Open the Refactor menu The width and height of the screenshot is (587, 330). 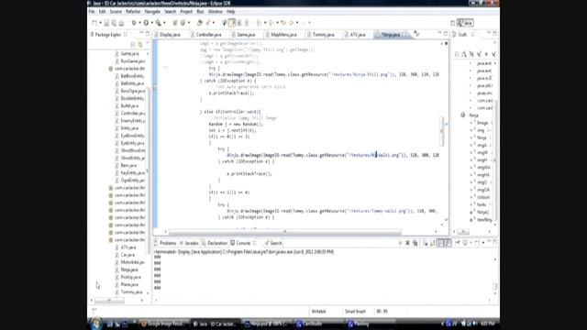(x=133, y=12)
